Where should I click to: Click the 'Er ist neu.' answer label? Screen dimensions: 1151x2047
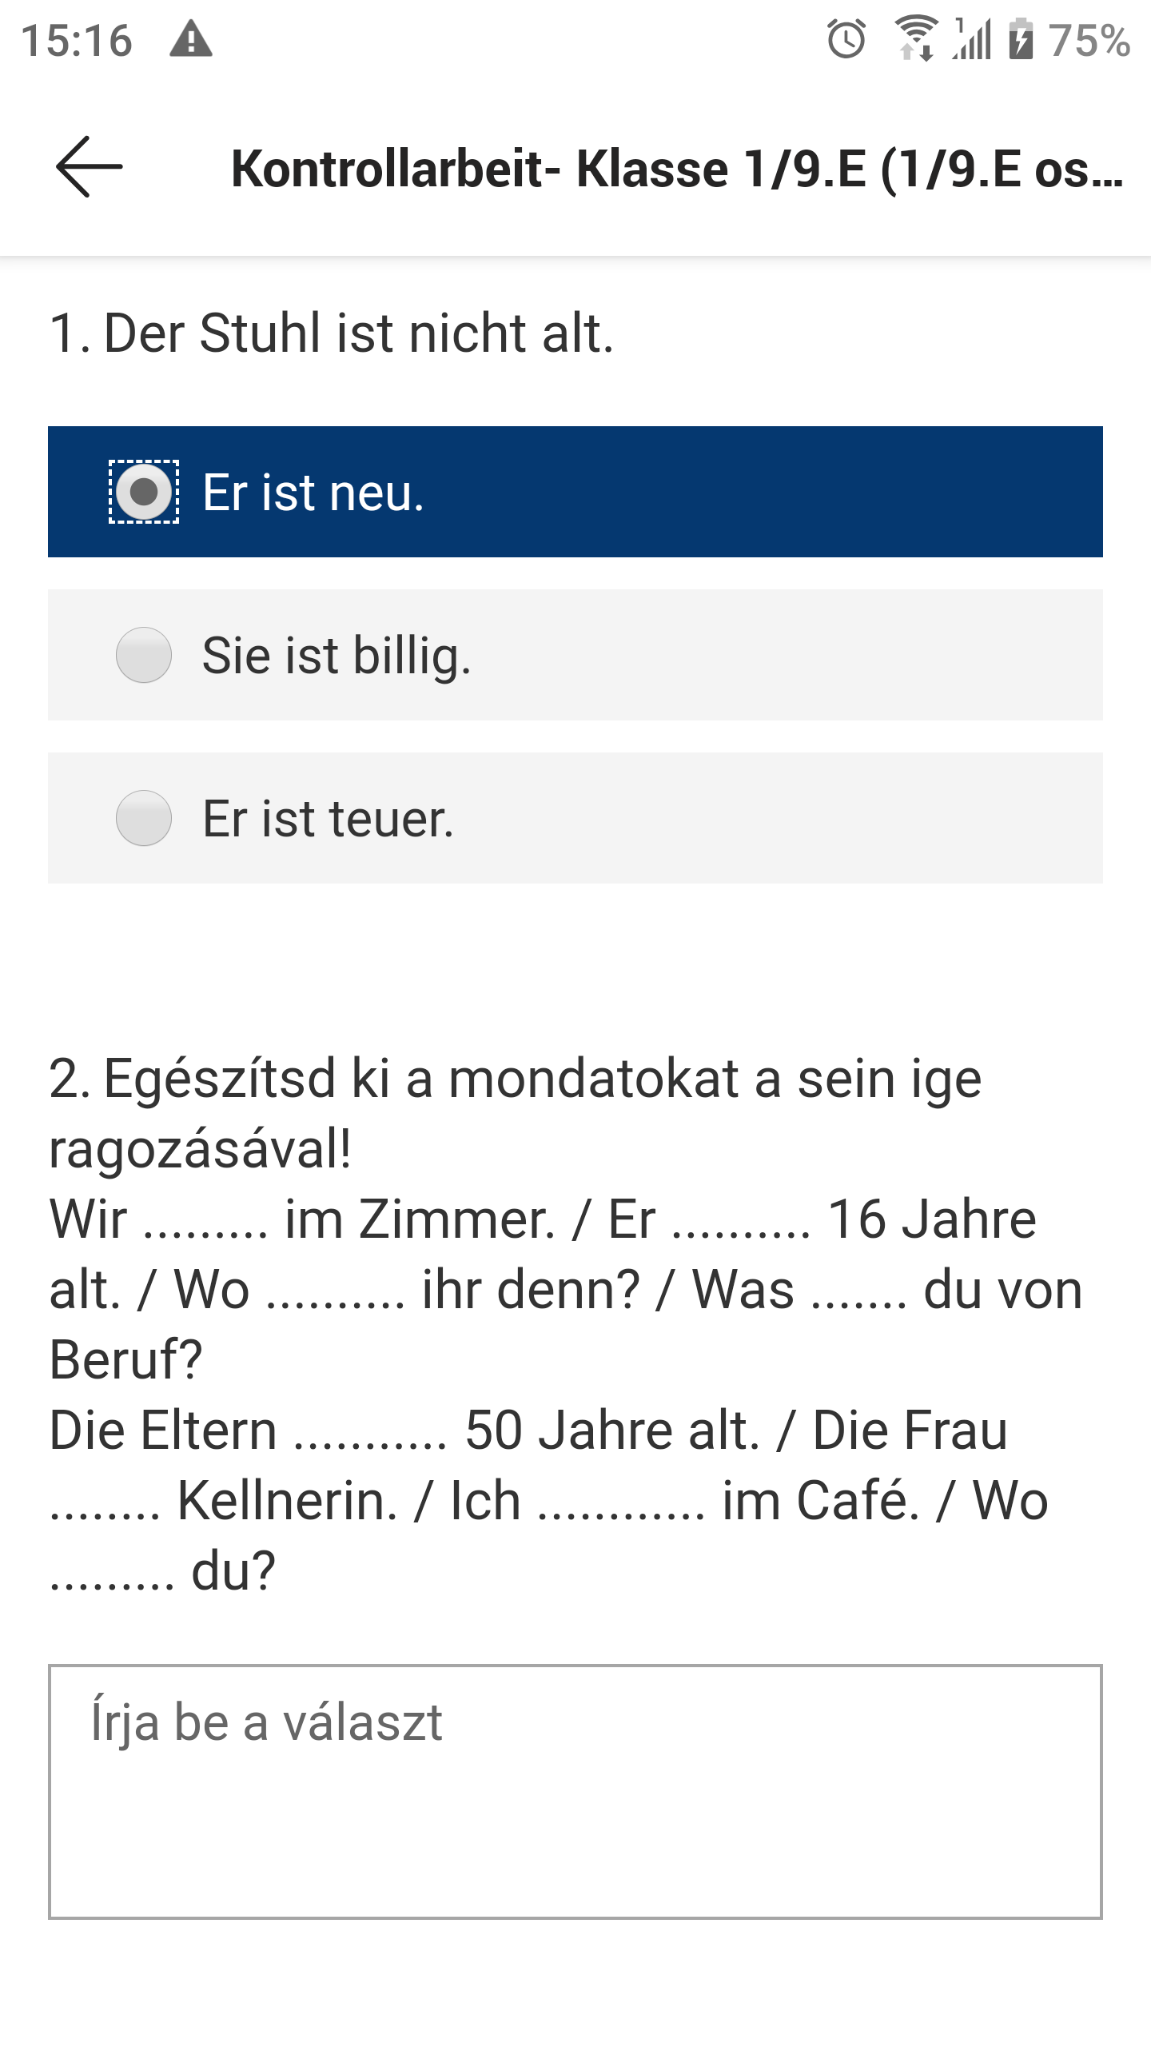pyautogui.click(x=313, y=493)
